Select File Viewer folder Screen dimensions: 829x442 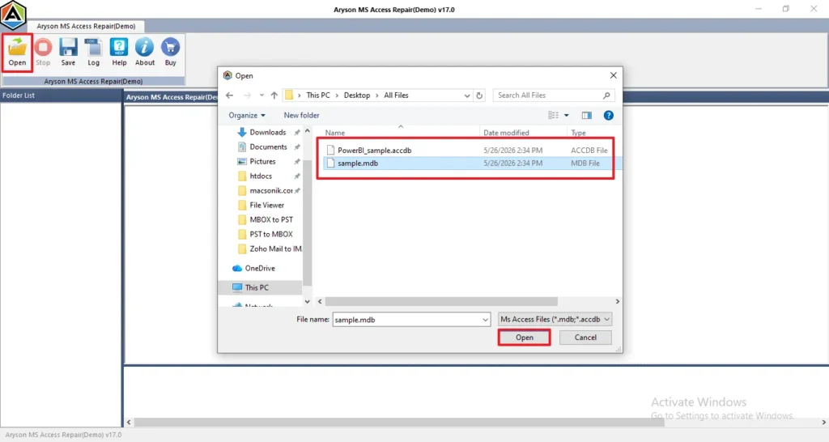pyautogui.click(x=267, y=205)
